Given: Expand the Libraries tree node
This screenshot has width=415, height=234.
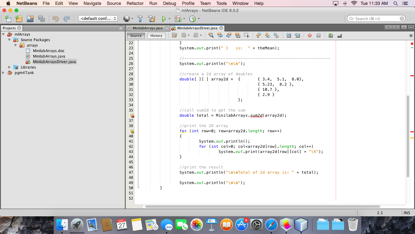Looking at the screenshot, I should [x=9, y=67].
